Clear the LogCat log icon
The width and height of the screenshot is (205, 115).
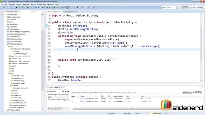(x=196, y=92)
